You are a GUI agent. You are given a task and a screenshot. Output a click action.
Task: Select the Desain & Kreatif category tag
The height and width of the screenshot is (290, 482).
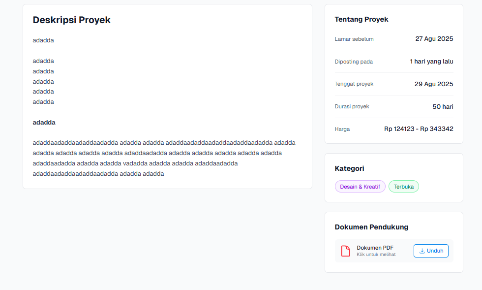360,187
